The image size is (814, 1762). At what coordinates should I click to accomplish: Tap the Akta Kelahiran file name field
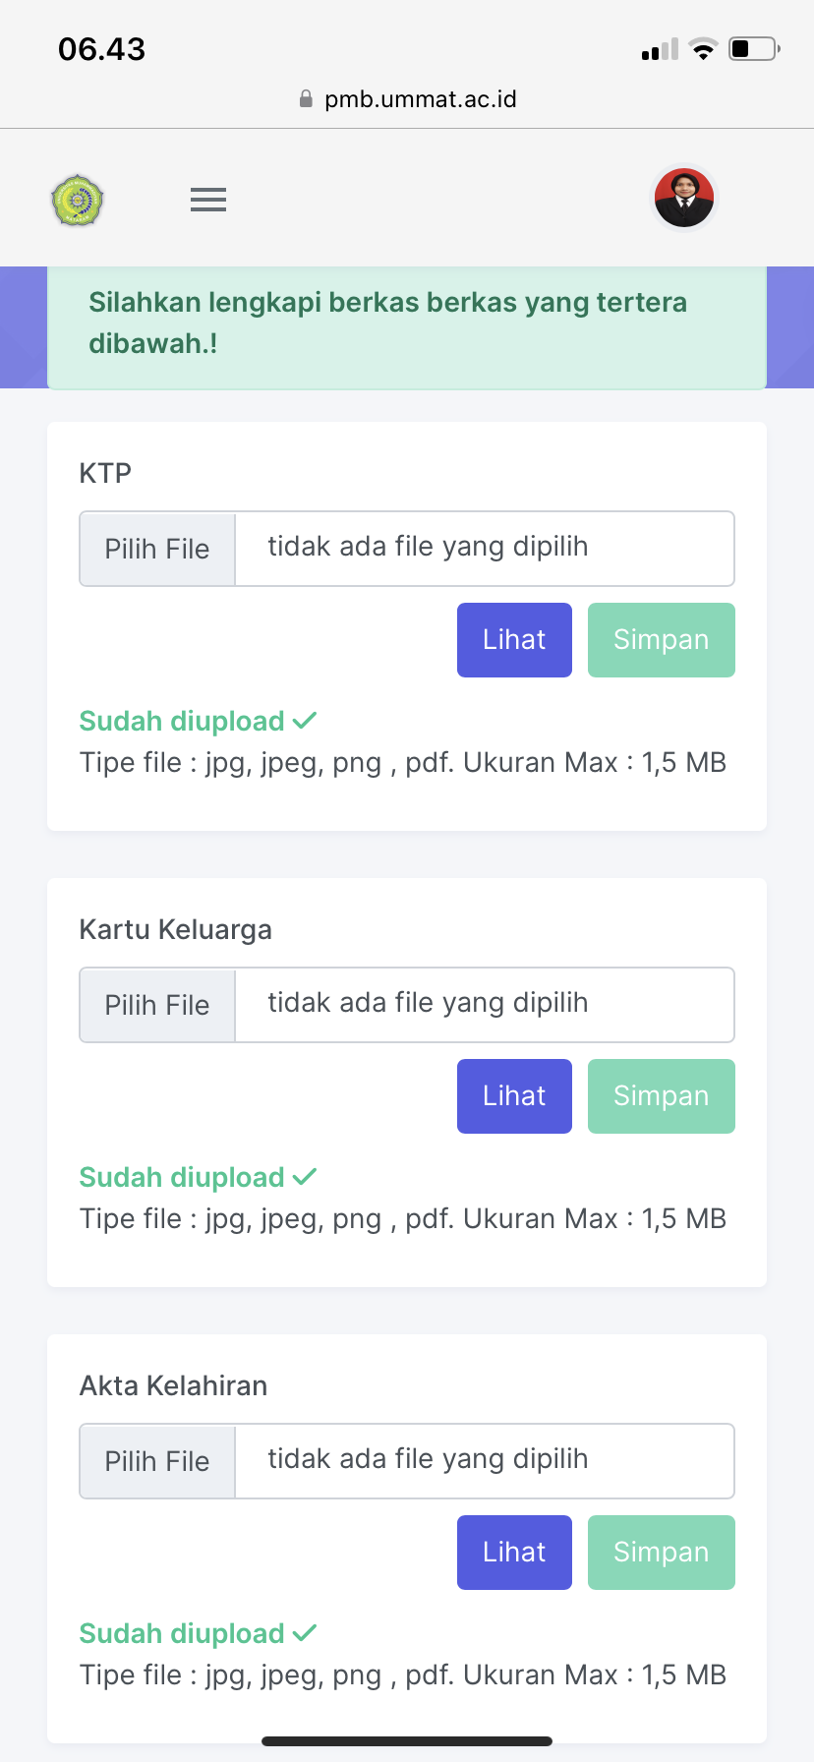coord(484,1460)
